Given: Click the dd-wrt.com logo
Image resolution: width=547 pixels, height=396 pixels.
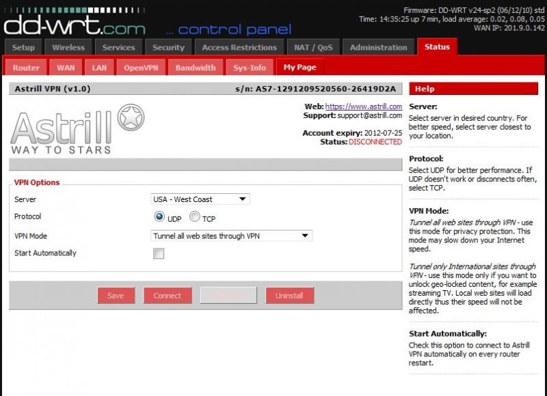Looking at the screenshot, I should [x=74, y=26].
